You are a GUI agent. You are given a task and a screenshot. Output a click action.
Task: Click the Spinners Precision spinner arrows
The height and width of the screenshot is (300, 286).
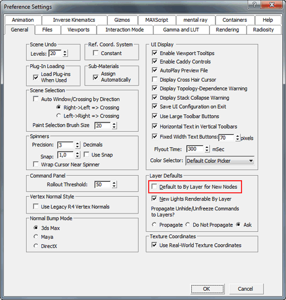[77, 145]
